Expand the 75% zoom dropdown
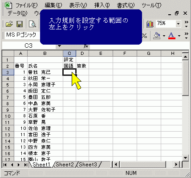 pos(178,24)
